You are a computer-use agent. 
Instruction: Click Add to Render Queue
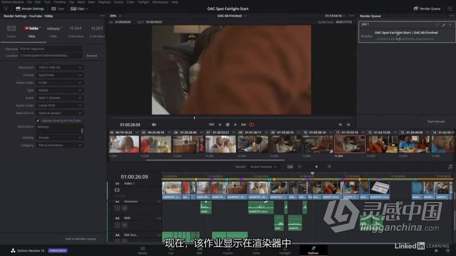[x=81, y=239]
